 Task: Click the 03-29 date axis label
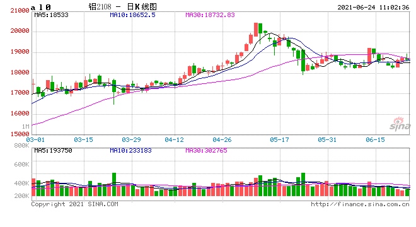point(131,139)
